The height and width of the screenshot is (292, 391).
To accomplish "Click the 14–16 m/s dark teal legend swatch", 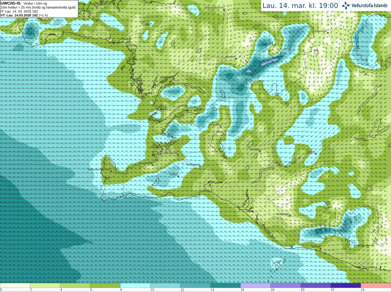I will (225, 286).
